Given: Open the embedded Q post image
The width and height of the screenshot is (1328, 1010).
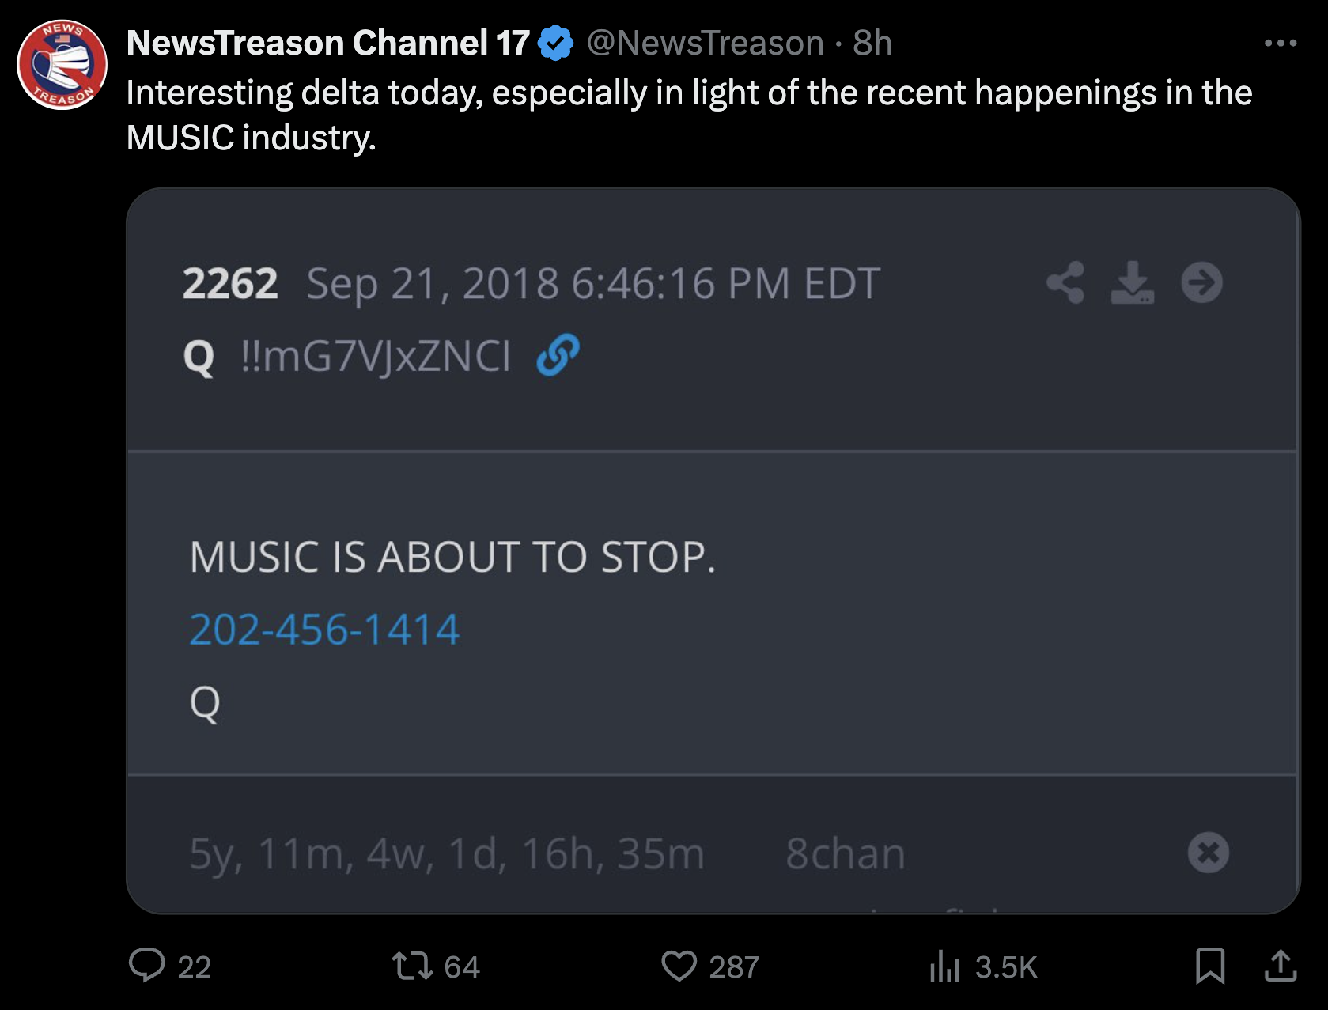Looking at the screenshot, I should tap(713, 550).
